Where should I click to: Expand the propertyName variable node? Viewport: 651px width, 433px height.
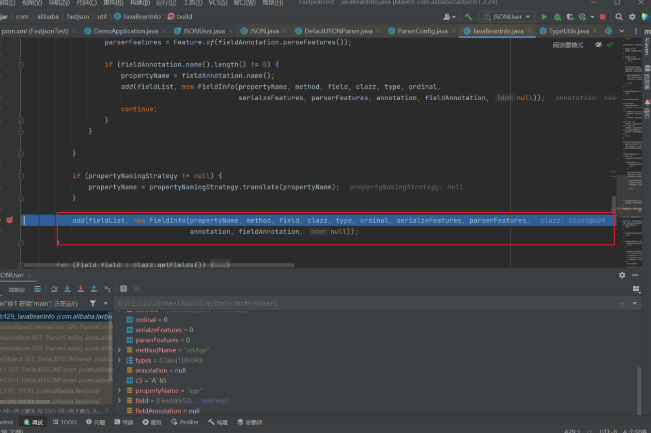119,391
